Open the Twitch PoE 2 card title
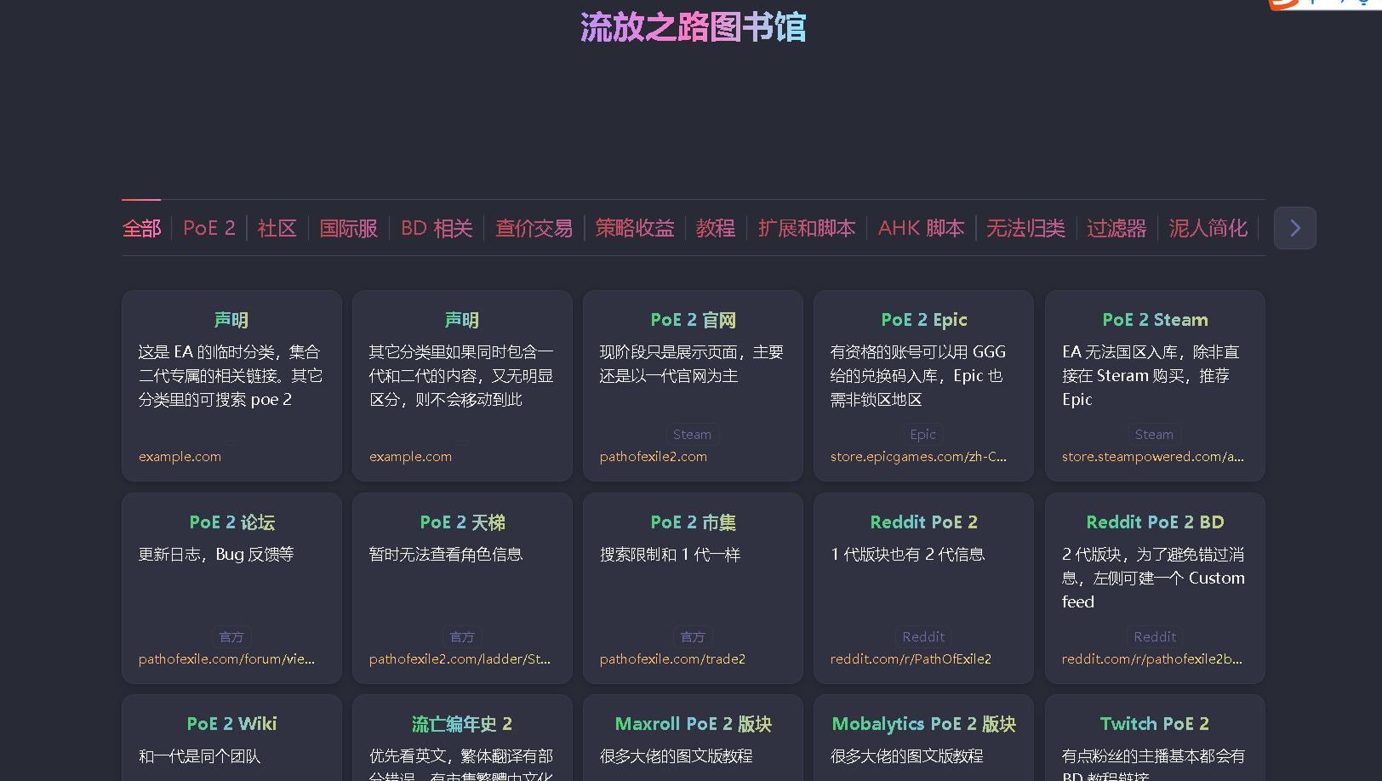This screenshot has height=781, width=1382. click(x=1155, y=724)
